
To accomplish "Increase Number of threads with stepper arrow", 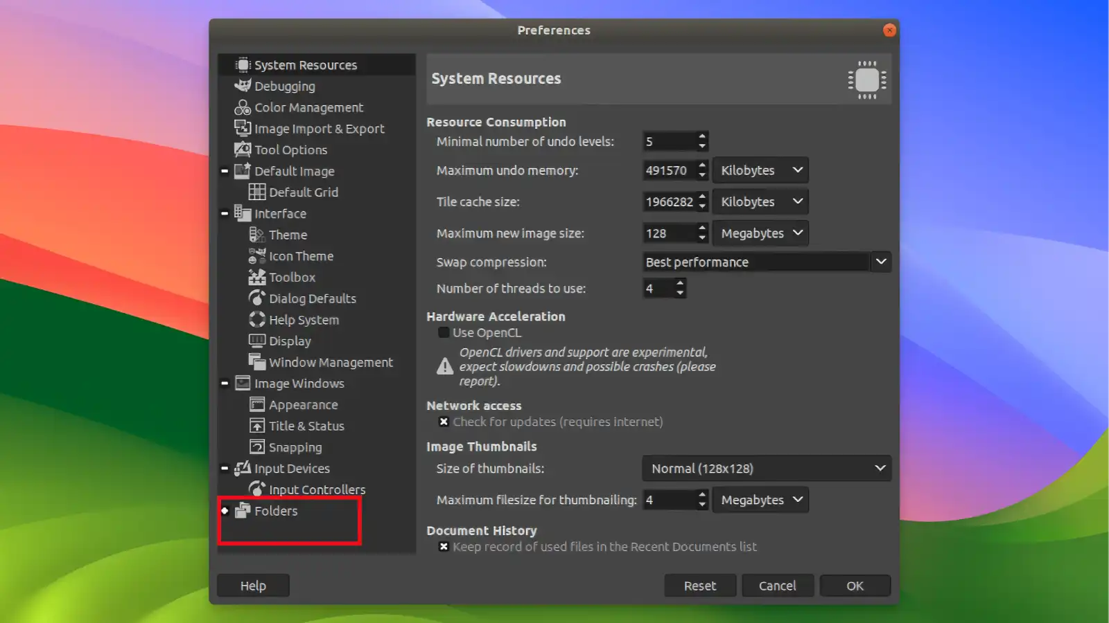I will [x=680, y=284].
